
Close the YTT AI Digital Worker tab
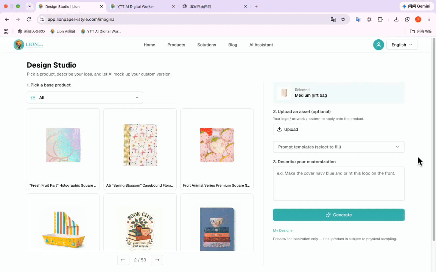pos(173,6)
